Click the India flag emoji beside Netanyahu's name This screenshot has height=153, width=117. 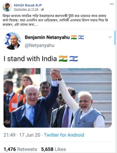click(x=74, y=37)
